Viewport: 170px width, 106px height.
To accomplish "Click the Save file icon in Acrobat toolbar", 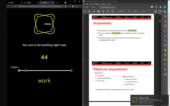I will click(85, 11).
